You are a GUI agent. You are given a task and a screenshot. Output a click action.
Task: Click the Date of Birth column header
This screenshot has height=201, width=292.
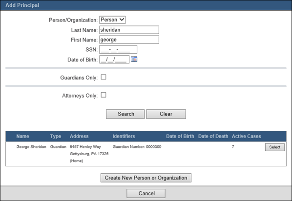180,136
